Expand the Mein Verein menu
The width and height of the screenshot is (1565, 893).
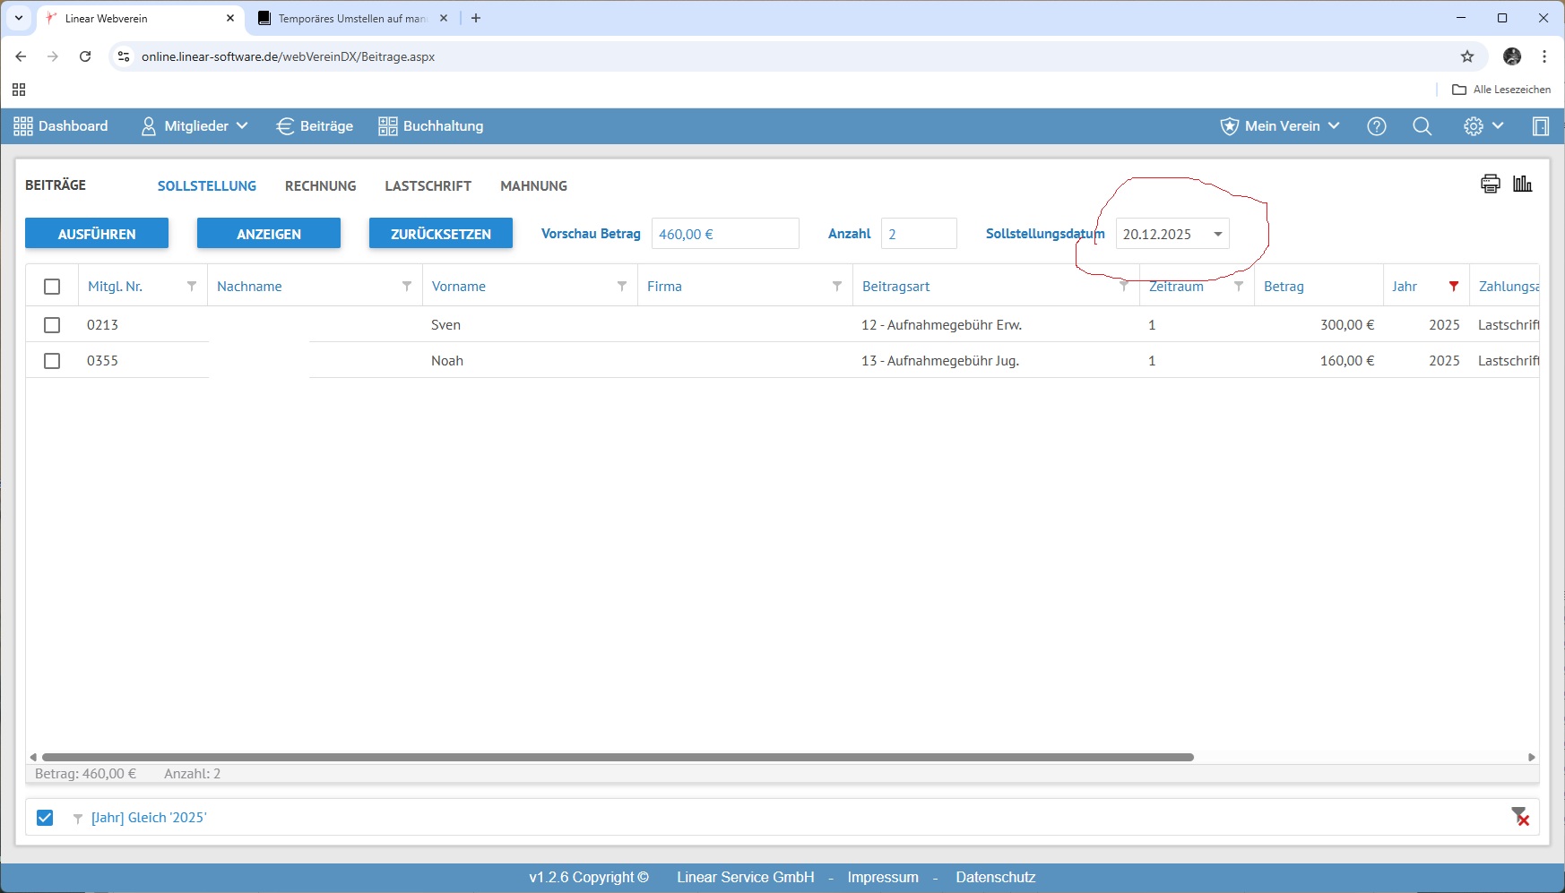(x=1280, y=126)
